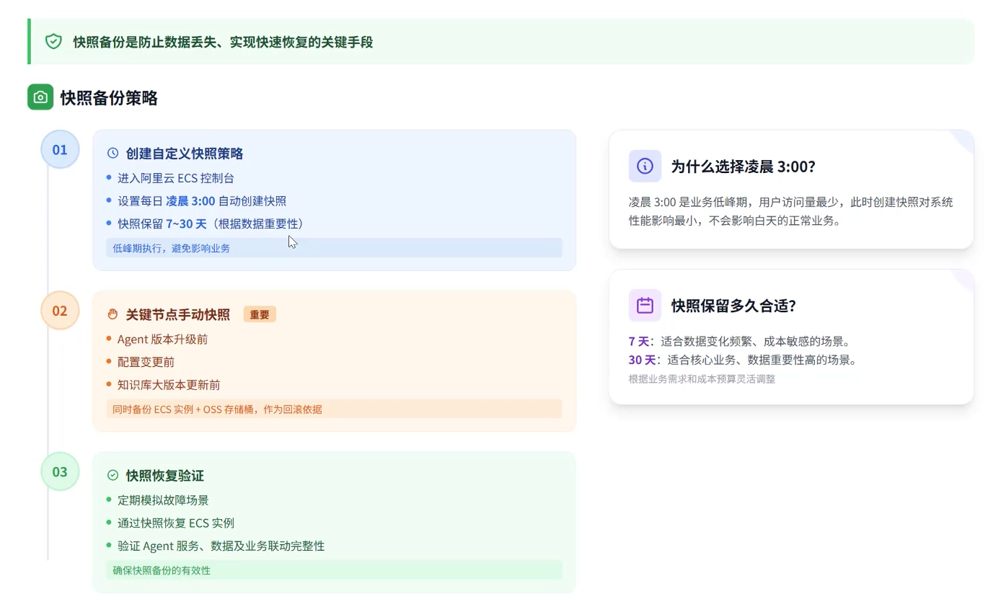
Task: Click the step 02 circle badge
Action: click(x=60, y=311)
